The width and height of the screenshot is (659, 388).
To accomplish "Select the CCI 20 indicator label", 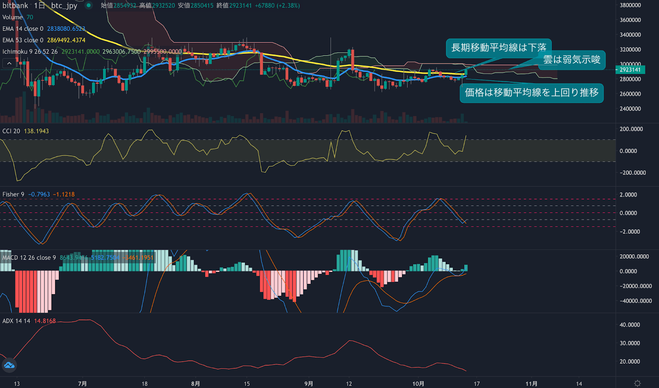I will tap(13, 131).
